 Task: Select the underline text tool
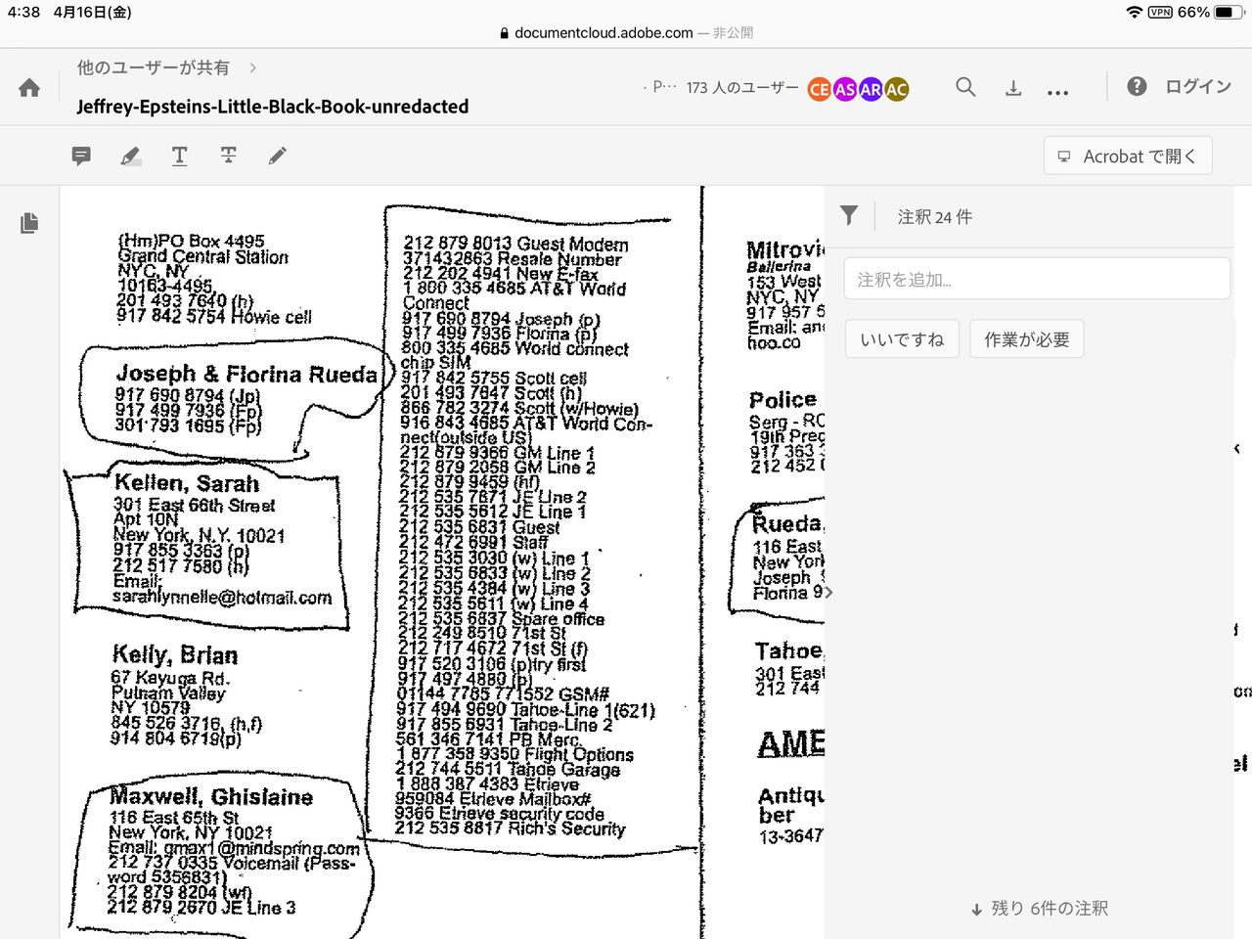point(180,156)
